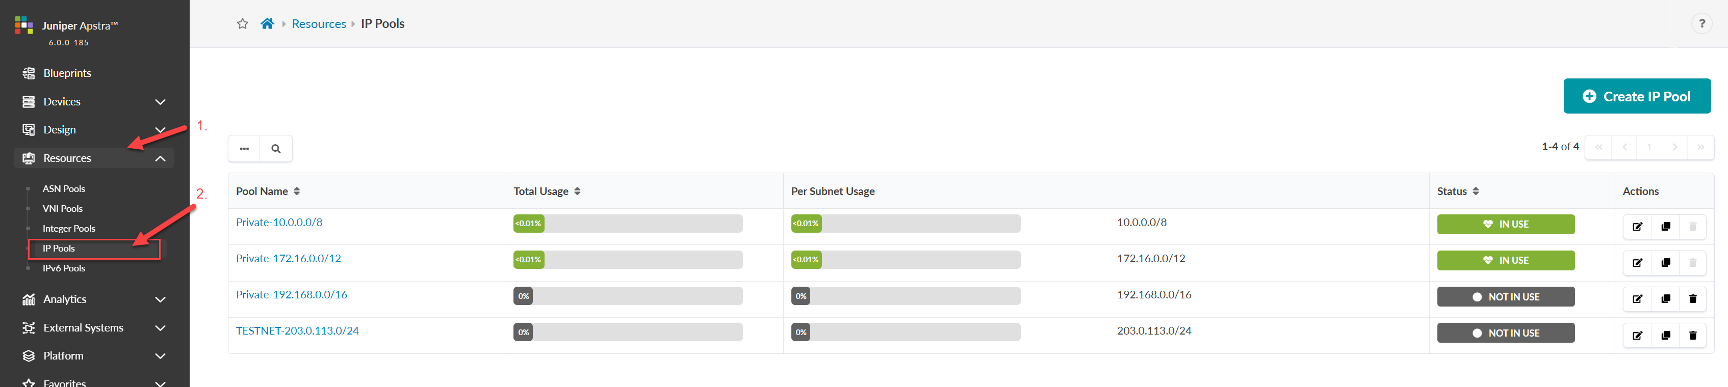The height and width of the screenshot is (387, 1728).
Task: Delete the TESTNET-203.0.113.0/24 pool
Action: tap(1692, 336)
